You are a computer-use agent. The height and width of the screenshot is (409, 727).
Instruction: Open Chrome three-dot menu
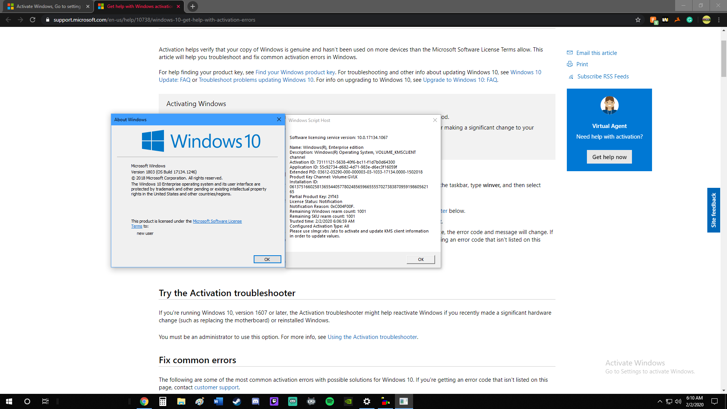pyautogui.click(x=719, y=20)
